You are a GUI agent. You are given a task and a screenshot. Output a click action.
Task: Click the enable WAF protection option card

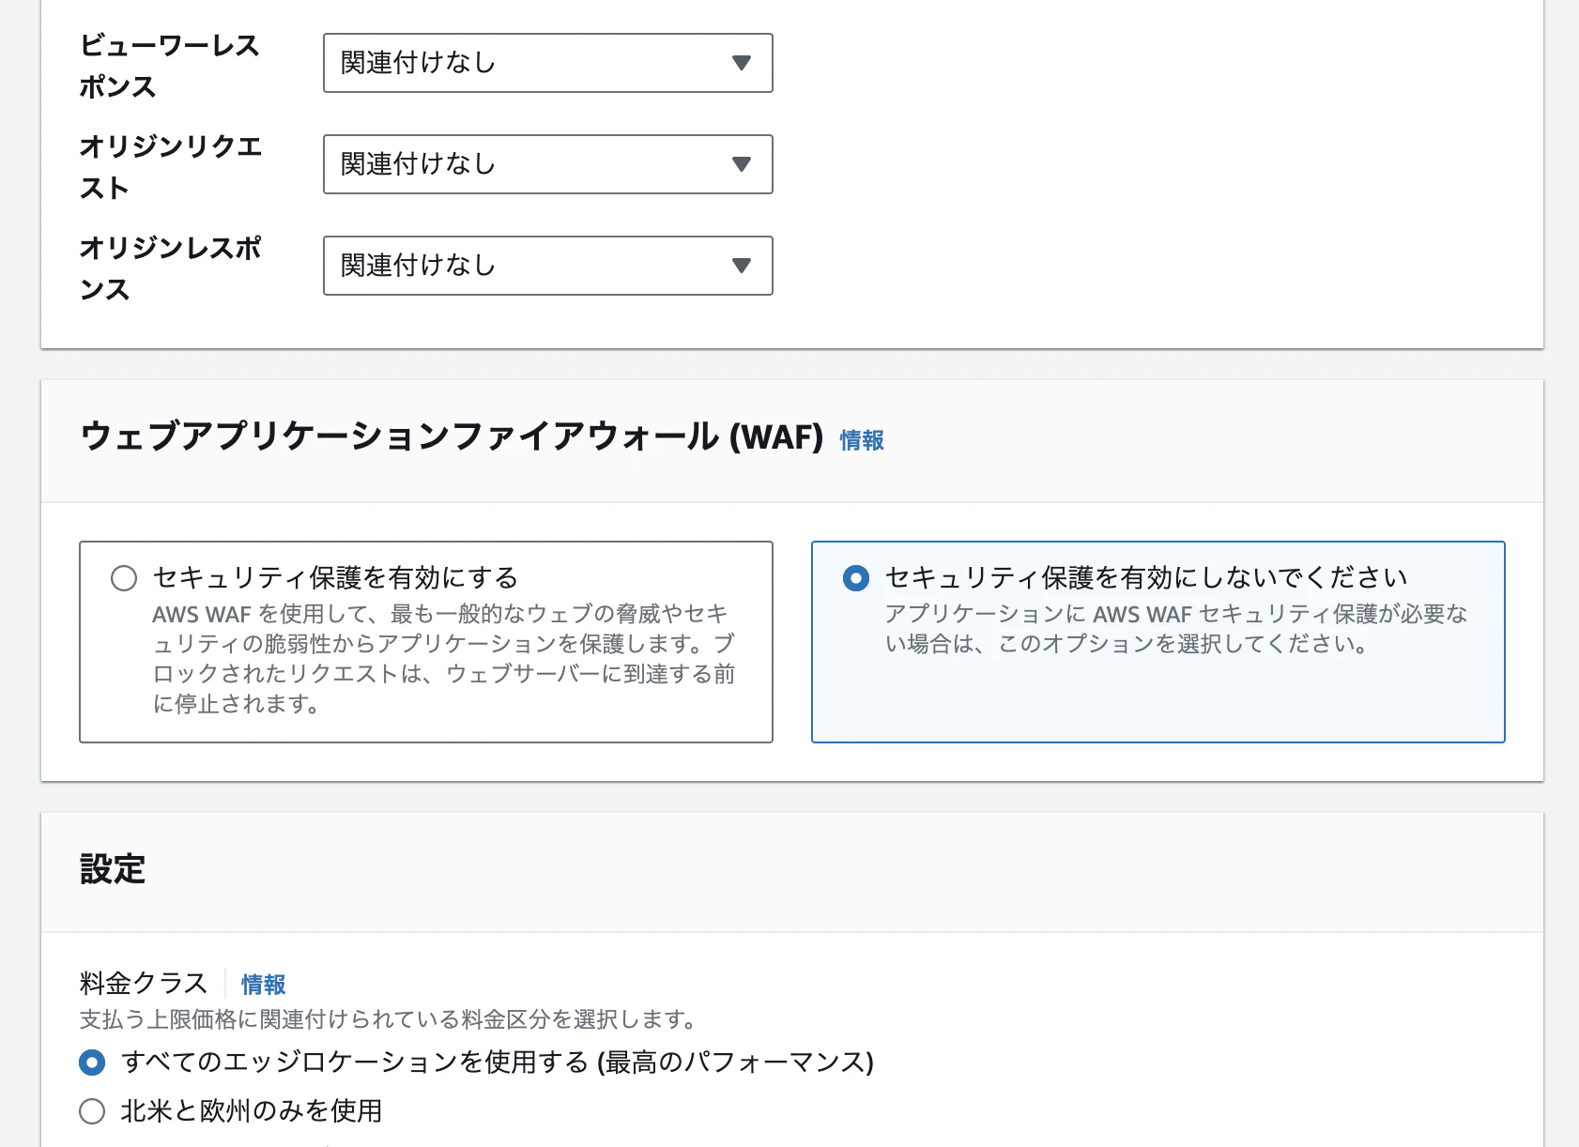[x=425, y=642]
